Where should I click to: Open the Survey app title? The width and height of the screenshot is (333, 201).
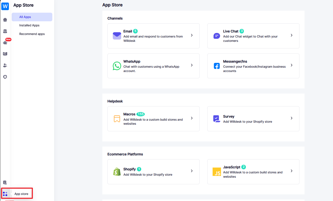point(229,116)
